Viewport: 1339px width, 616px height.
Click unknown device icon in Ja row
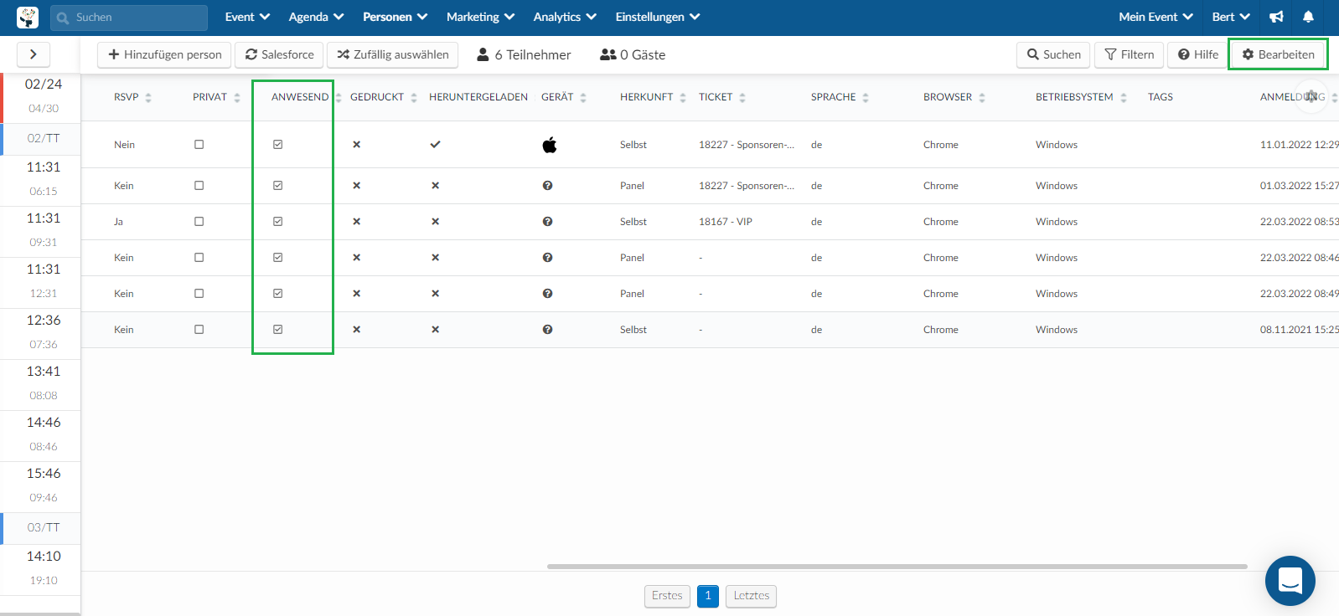pos(547,222)
